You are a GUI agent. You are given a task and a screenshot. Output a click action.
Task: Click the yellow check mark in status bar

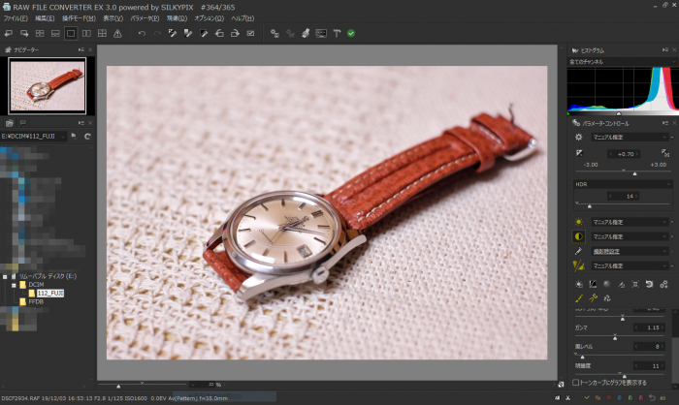(587, 397)
